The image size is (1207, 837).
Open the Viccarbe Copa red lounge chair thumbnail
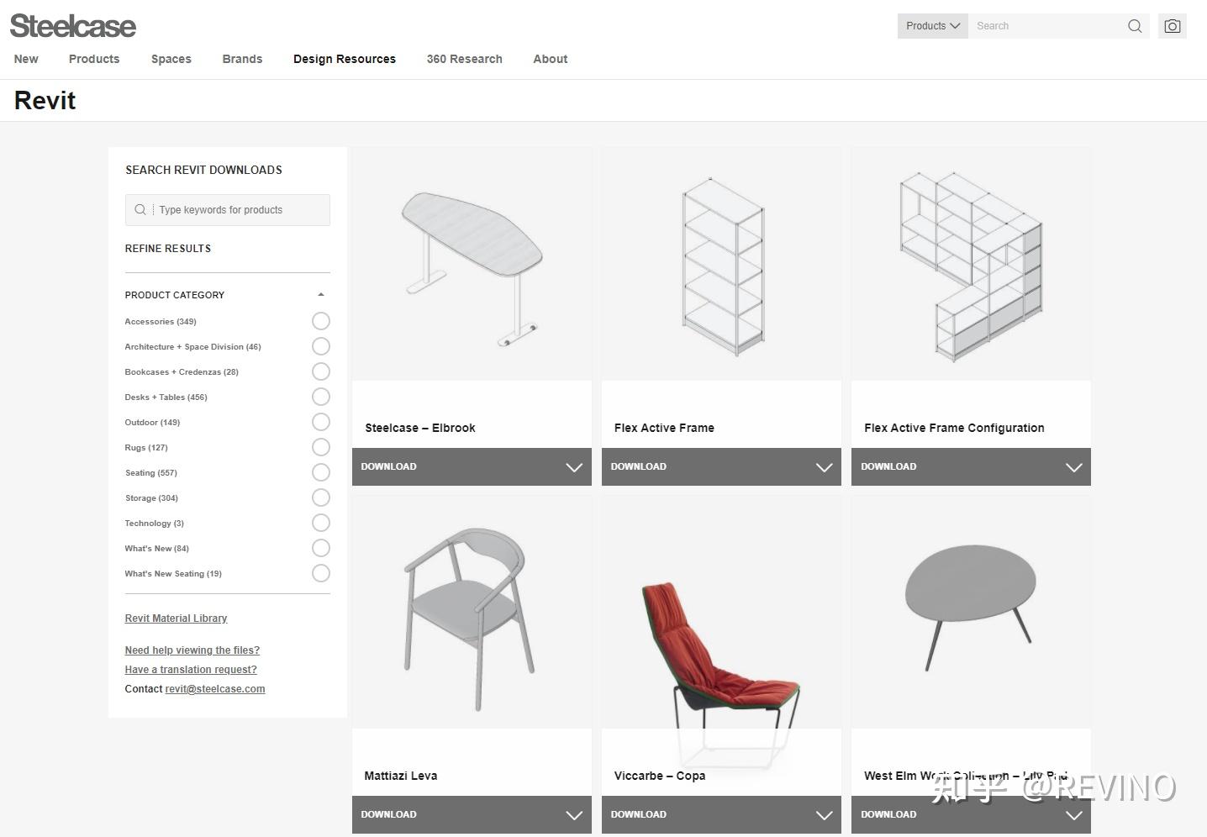click(721, 613)
